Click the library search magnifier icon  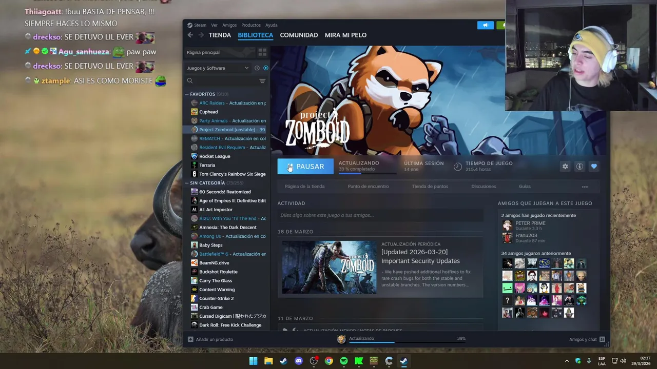(190, 80)
